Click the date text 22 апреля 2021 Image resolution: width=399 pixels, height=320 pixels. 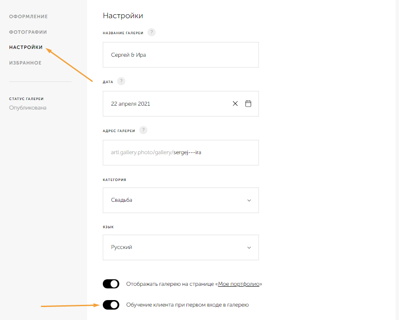131,104
